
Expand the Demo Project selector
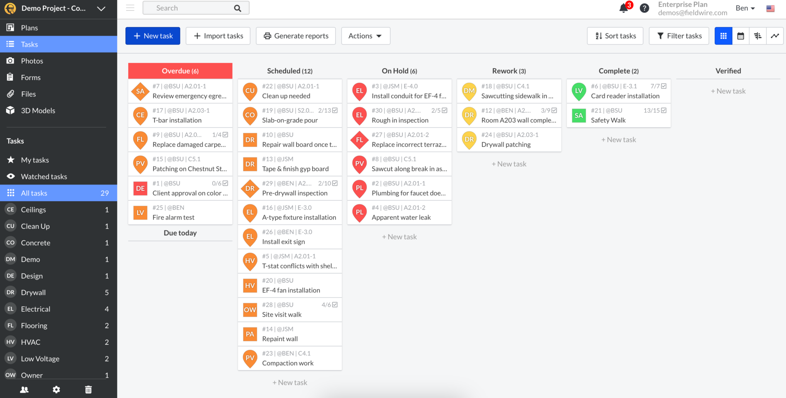[x=101, y=8]
